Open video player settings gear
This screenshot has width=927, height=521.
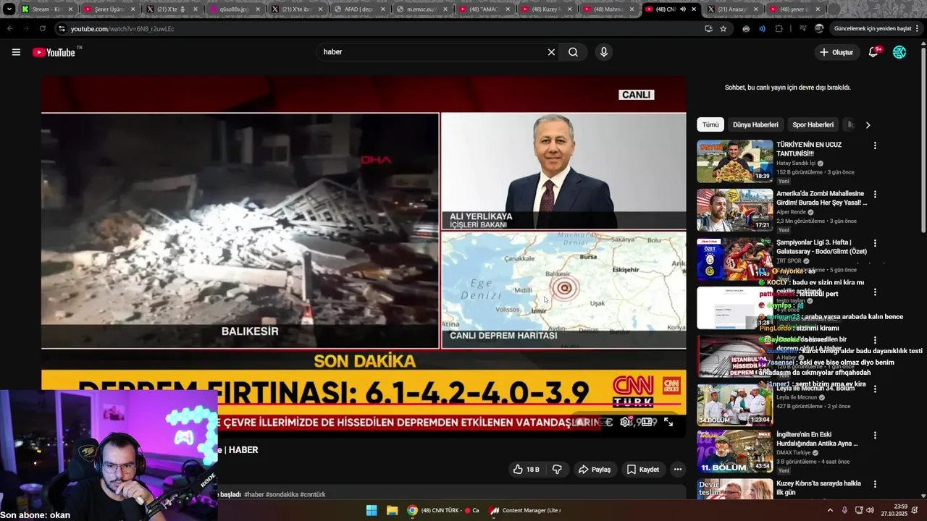[x=626, y=422]
